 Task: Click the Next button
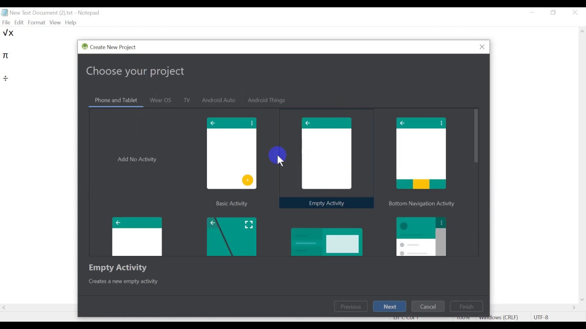pyautogui.click(x=390, y=307)
